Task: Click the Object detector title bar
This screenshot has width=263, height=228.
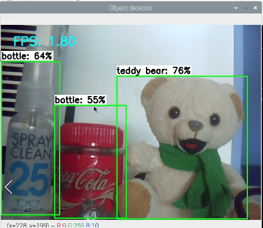Action: [x=131, y=8]
